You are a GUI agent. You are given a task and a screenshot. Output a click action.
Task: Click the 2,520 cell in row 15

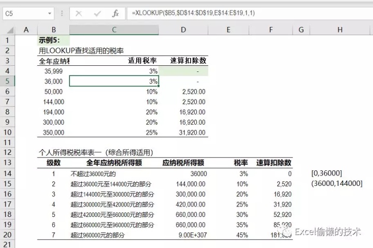click(271, 184)
